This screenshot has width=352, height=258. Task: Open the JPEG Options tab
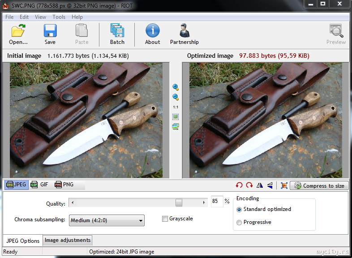pyautogui.click(x=23, y=241)
